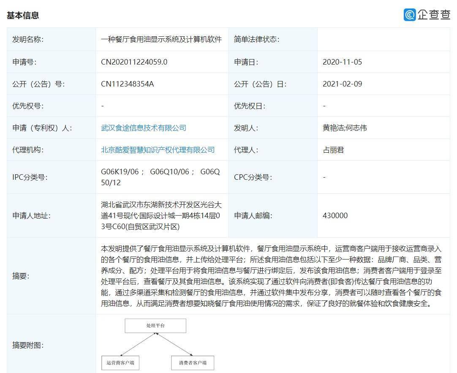Click the 企查查 logo icon
457x373 pixels.
(410, 15)
